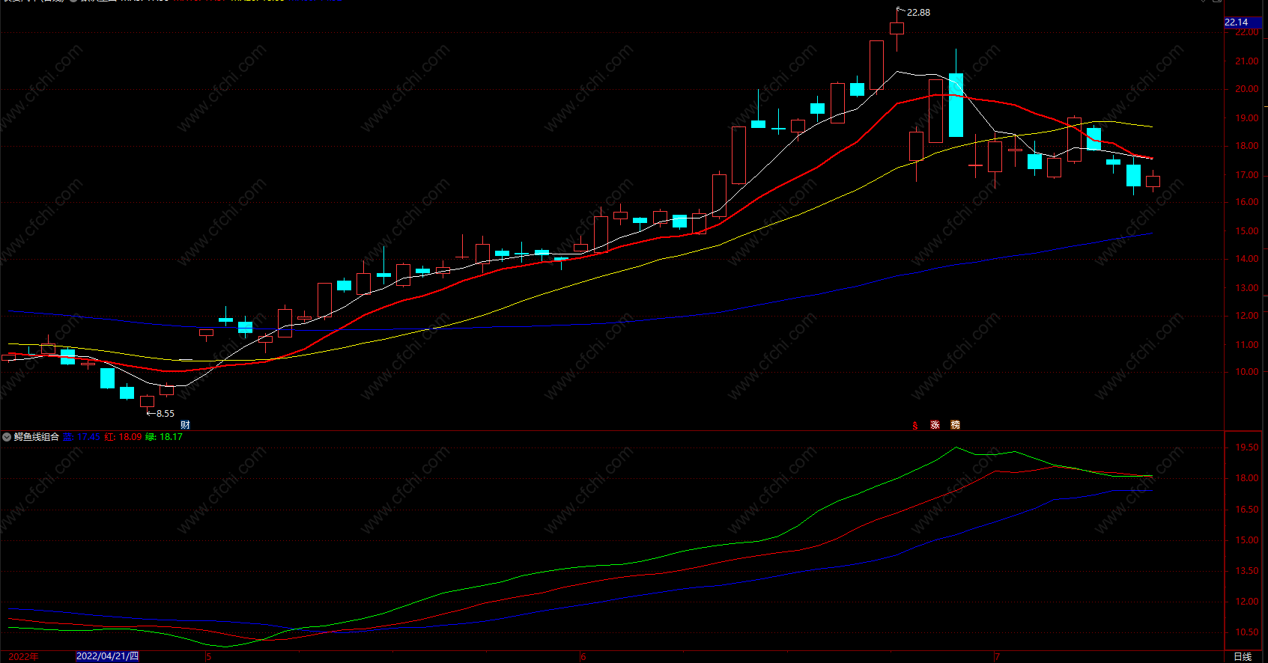Click the 2022/04/21/四 date label
1268x663 pixels.
click(x=108, y=656)
